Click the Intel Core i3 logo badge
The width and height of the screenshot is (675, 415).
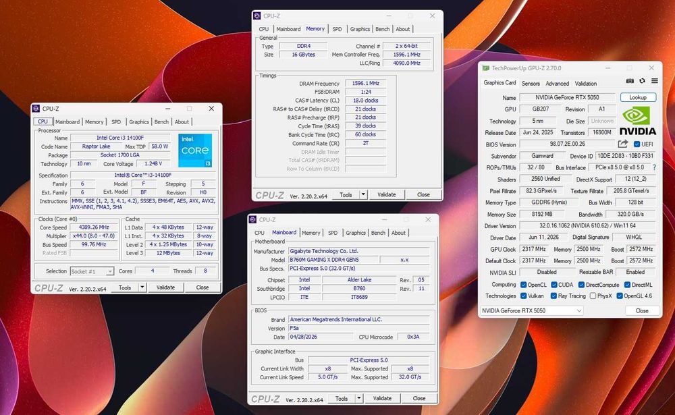tap(195, 150)
